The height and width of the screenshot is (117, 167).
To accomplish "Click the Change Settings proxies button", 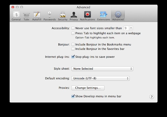I will tap(88, 88).
